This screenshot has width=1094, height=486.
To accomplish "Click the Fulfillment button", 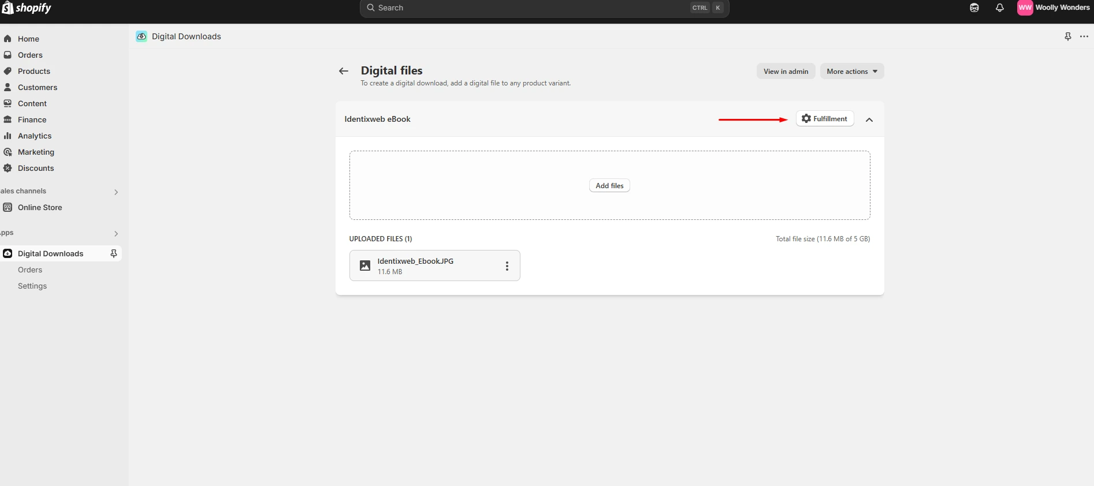I will point(824,119).
